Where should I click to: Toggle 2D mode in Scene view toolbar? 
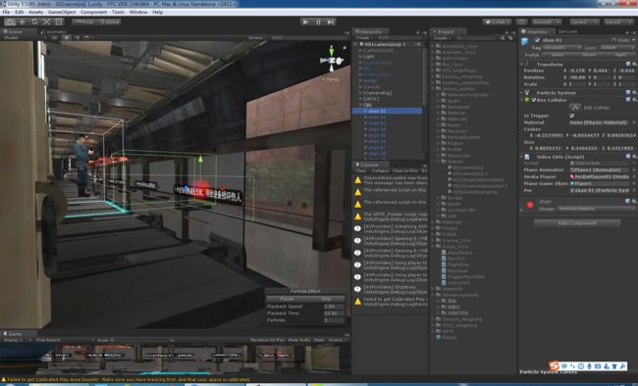pos(54,37)
